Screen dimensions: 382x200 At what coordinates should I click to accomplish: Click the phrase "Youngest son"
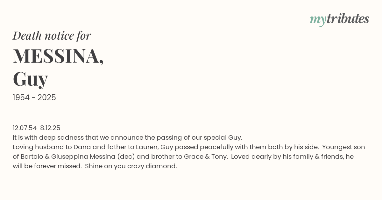(344, 147)
